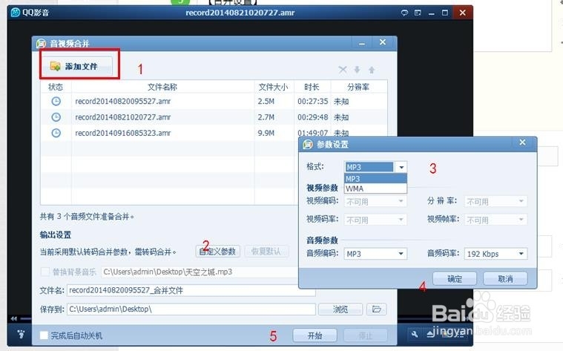Open the 分辨率 dropdown in parameter settings
The width and height of the screenshot is (563, 351).
(495, 202)
